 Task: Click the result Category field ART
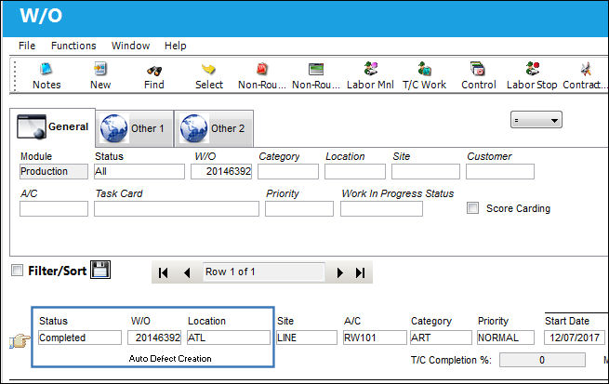click(x=441, y=338)
